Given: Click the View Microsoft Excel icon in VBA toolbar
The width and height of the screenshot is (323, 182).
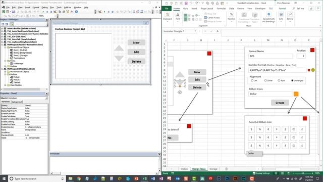Looking at the screenshot, I should (x=4, y=12).
